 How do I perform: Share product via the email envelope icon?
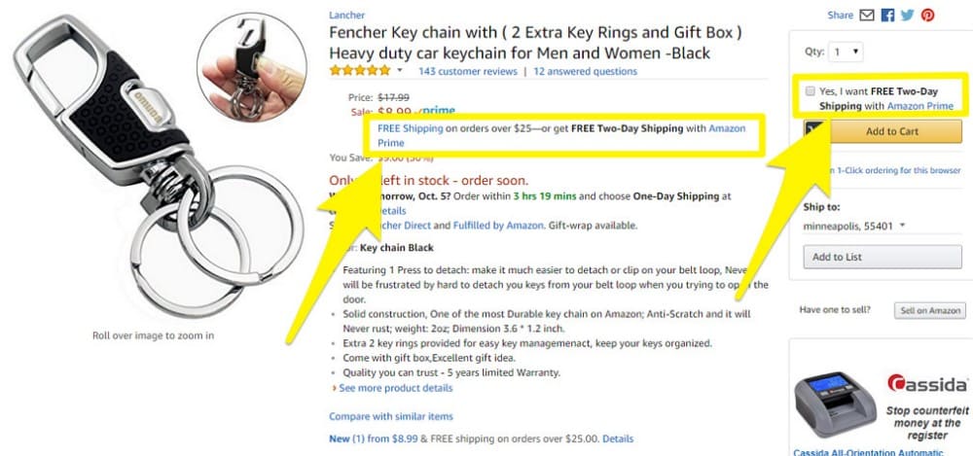[x=868, y=15]
